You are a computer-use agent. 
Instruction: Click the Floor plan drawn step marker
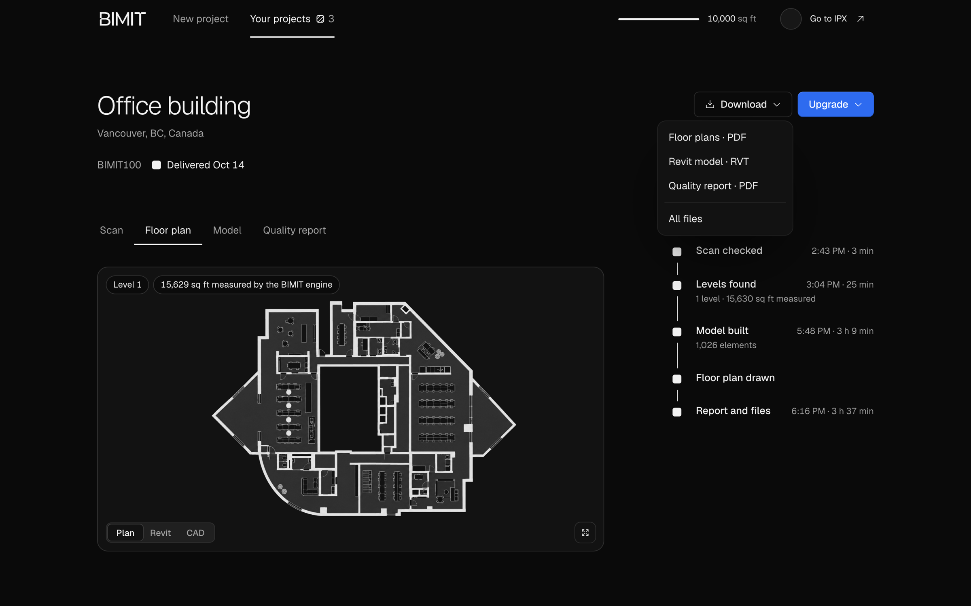tap(677, 379)
